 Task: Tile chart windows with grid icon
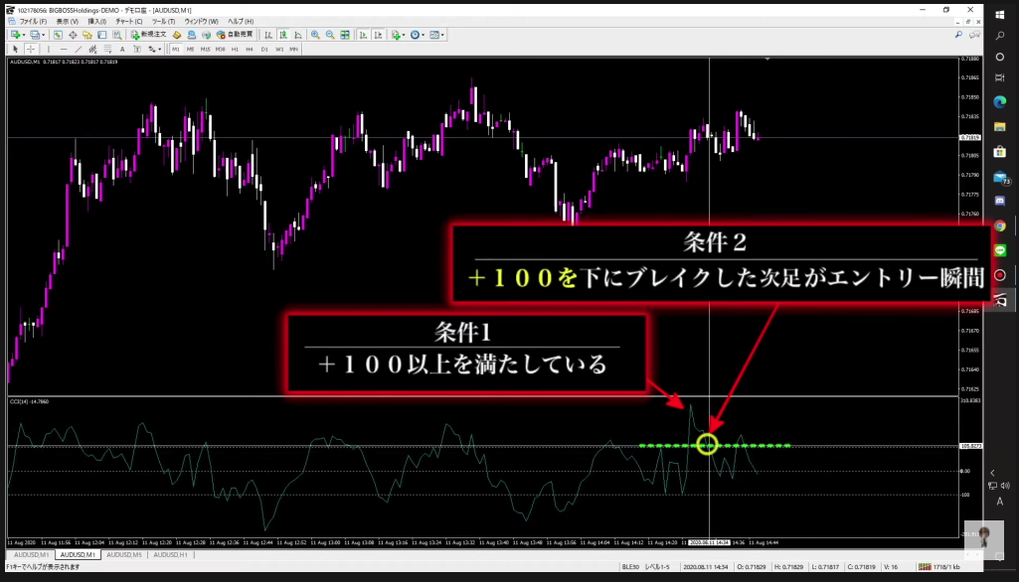tap(345, 35)
